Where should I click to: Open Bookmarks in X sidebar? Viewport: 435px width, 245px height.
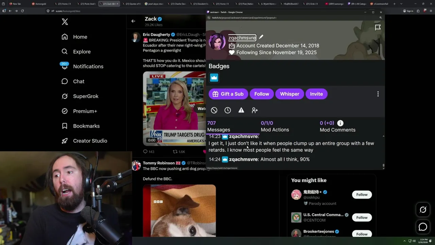tap(81, 126)
